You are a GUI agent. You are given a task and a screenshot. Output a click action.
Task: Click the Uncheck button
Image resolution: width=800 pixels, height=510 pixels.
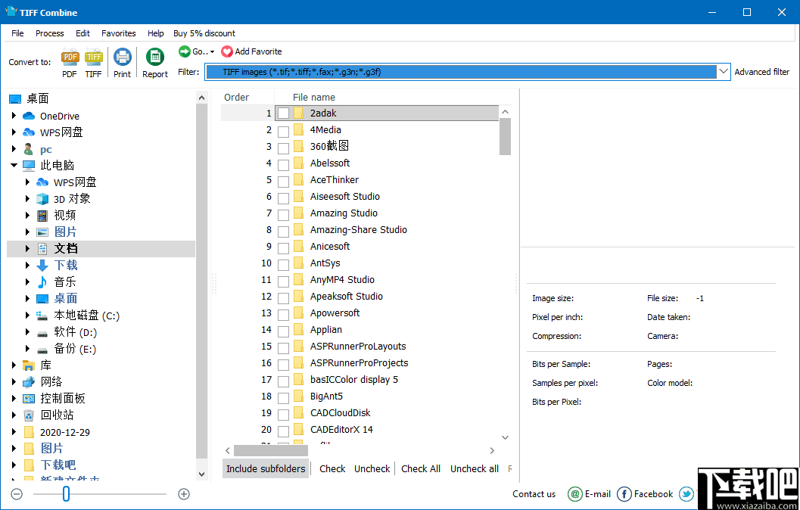tap(372, 468)
